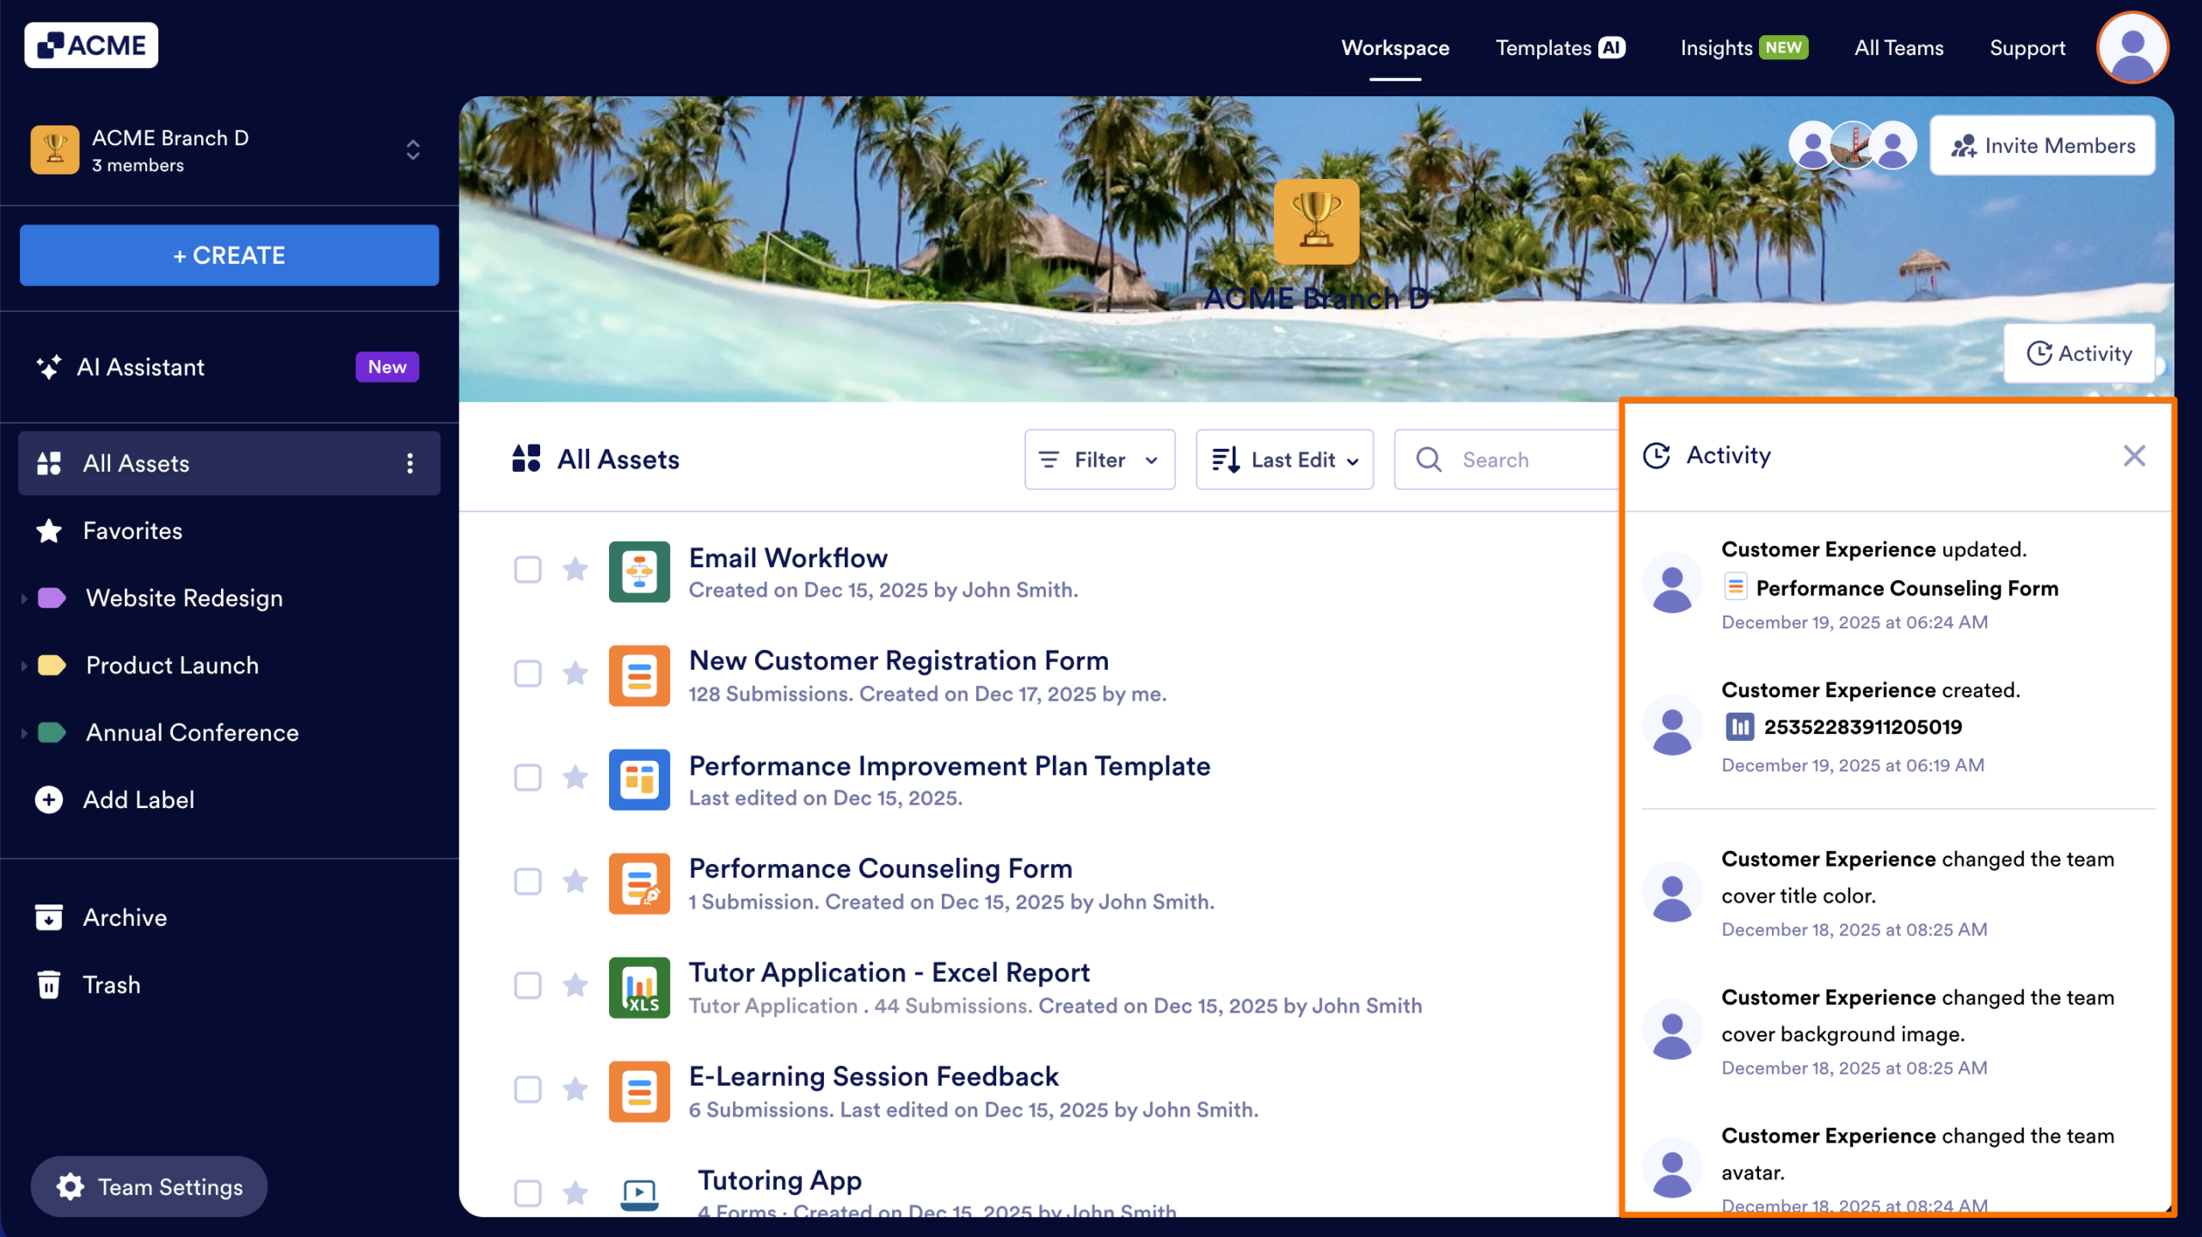Screen dimensions: 2202x1237
Task: Tick the E-Learning Session Feedback checkbox
Action: (527, 1089)
